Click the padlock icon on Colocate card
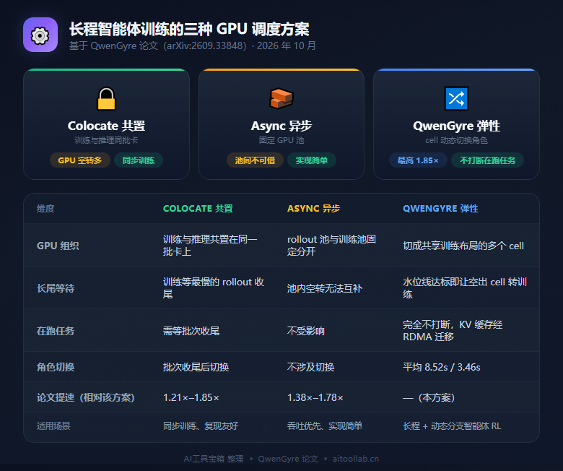563x471 pixels. point(106,98)
